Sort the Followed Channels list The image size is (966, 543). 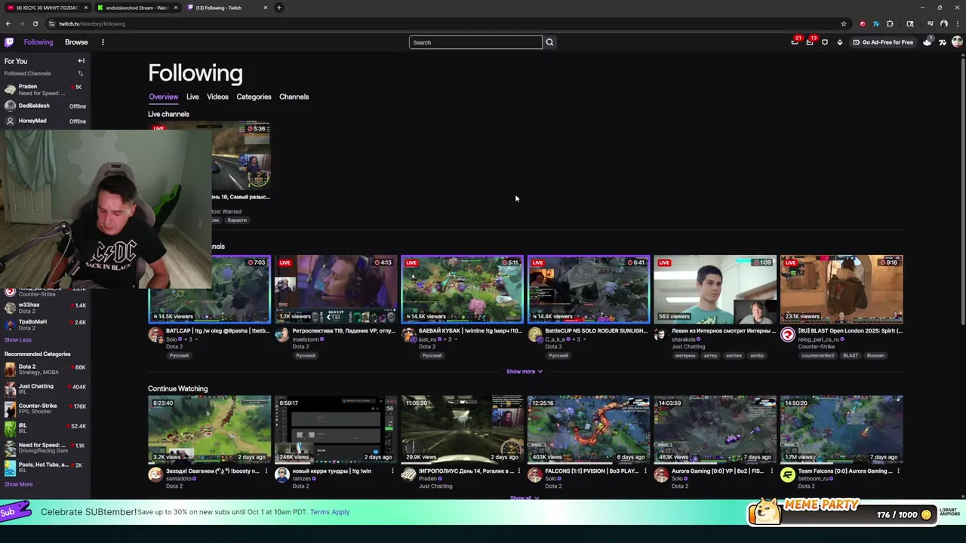[x=81, y=73]
